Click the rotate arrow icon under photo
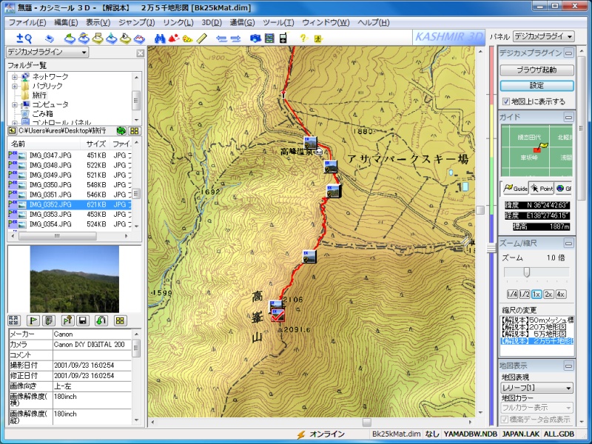This screenshot has width=592, height=444. (101, 320)
